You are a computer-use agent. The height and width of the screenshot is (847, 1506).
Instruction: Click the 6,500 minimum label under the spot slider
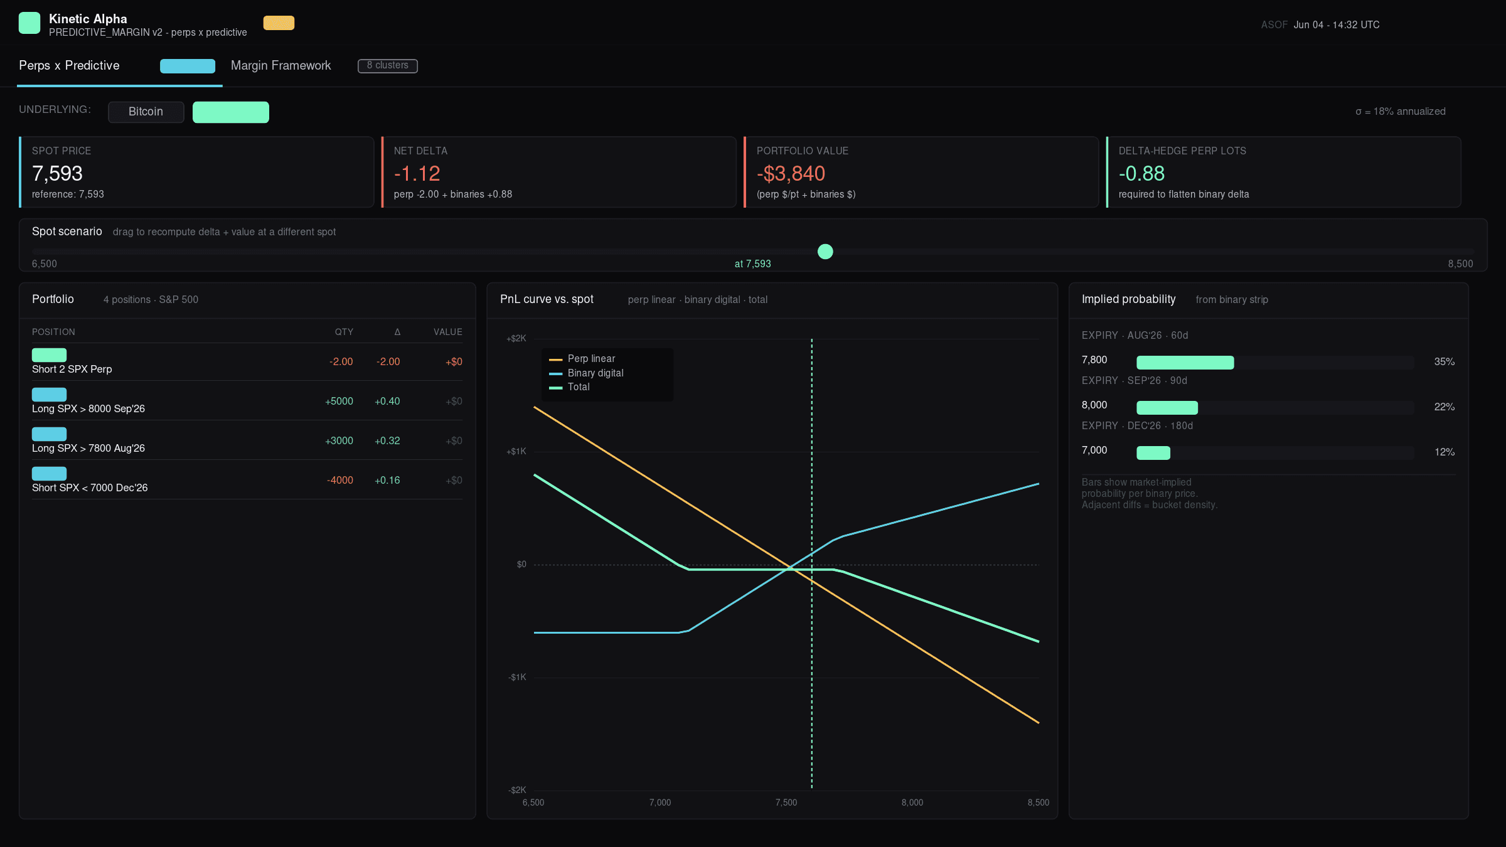point(45,264)
